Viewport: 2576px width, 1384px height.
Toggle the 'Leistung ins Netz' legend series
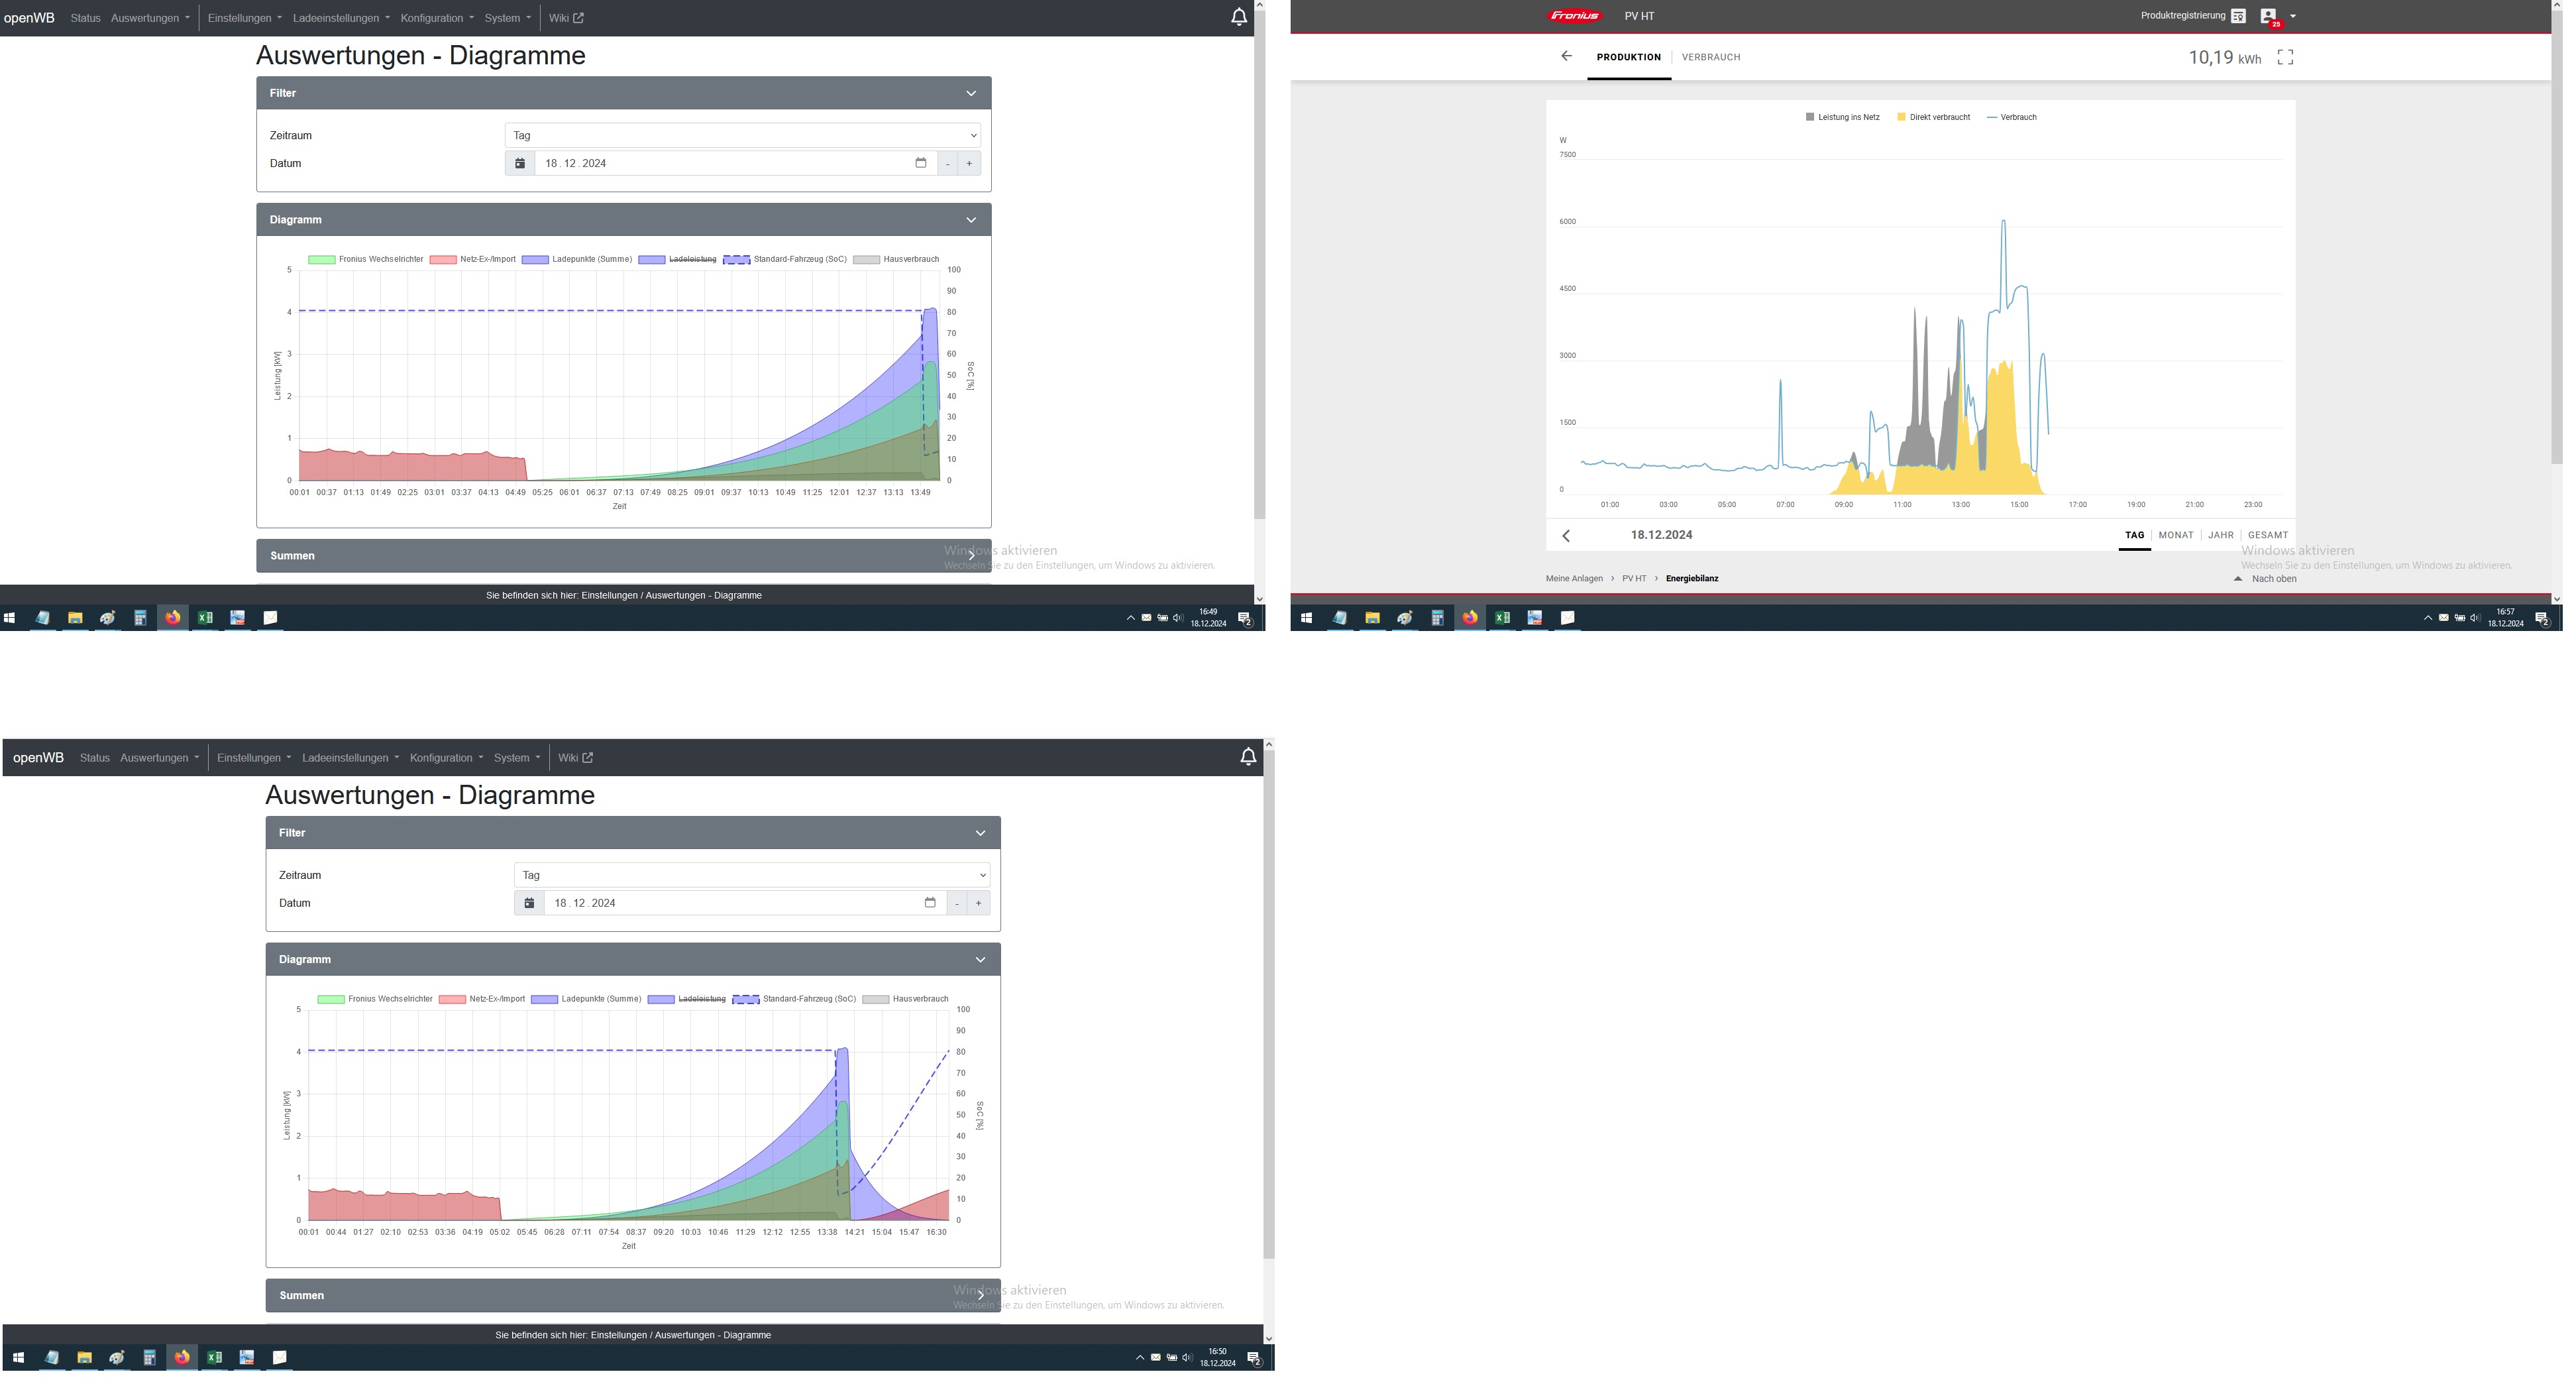coord(1842,117)
